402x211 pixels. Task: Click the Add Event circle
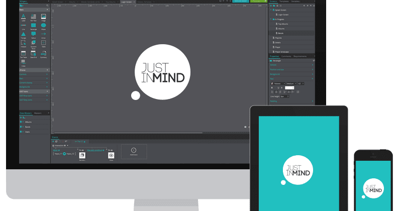[134, 150]
